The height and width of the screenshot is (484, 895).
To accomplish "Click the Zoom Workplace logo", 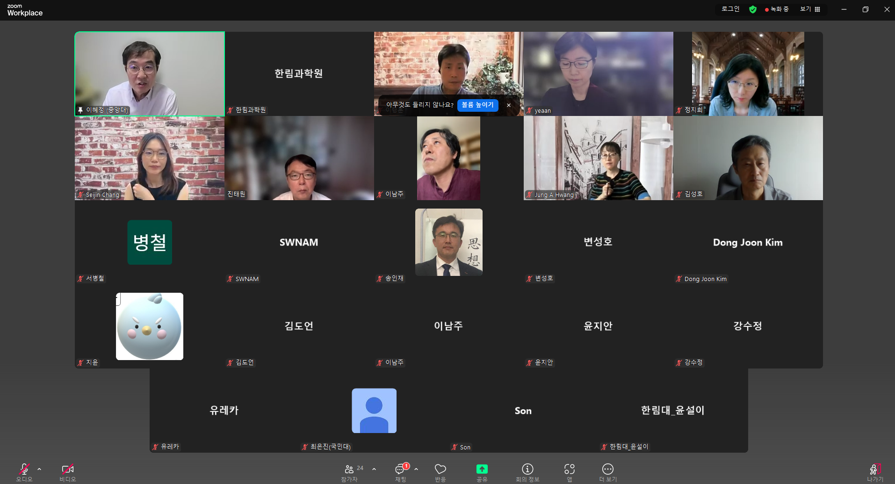I will (x=25, y=10).
